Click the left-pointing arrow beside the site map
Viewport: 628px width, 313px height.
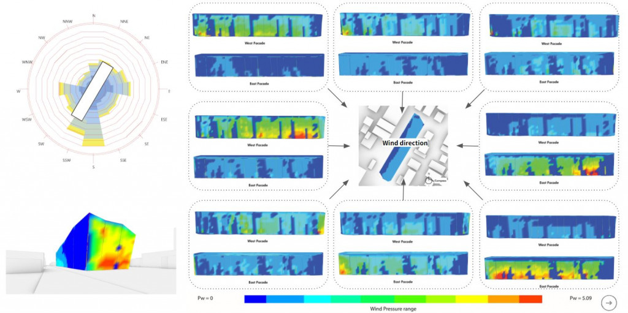click(468, 146)
